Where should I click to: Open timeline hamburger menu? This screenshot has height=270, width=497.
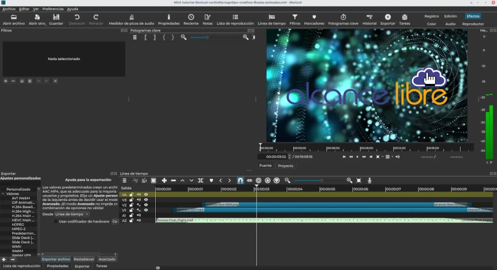click(124, 181)
